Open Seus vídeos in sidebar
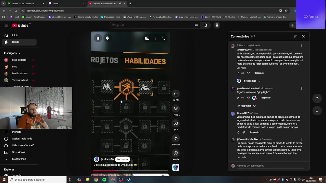326x183 pixels. pyautogui.click(x=19, y=152)
